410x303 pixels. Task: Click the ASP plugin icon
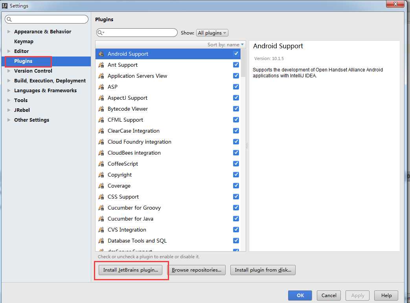coord(101,87)
